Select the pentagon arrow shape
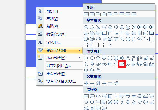 [x=122, y=64]
